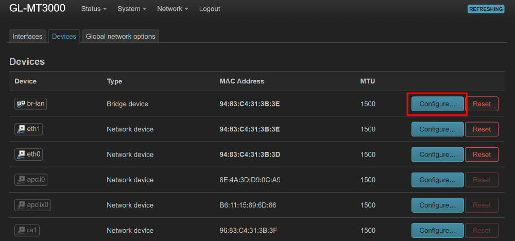This screenshot has width=515, height=241.
Task: Click the apcli0 device icon badge
Action: pyautogui.click(x=32, y=179)
